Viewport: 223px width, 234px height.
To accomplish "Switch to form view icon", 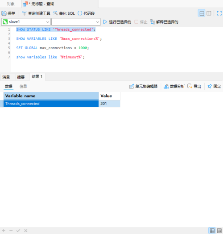I will pyautogui.click(x=219, y=230).
